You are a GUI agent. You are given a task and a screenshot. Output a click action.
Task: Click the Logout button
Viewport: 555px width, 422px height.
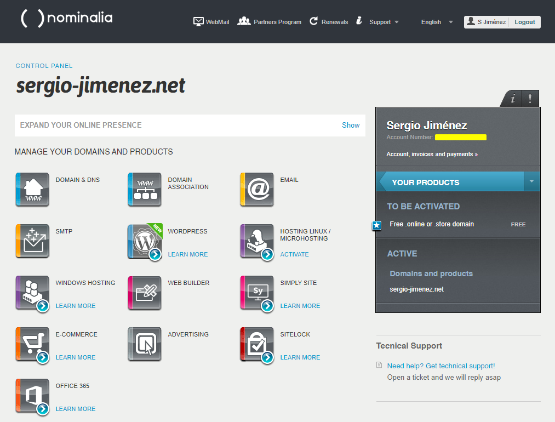pyautogui.click(x=524, y=22)
